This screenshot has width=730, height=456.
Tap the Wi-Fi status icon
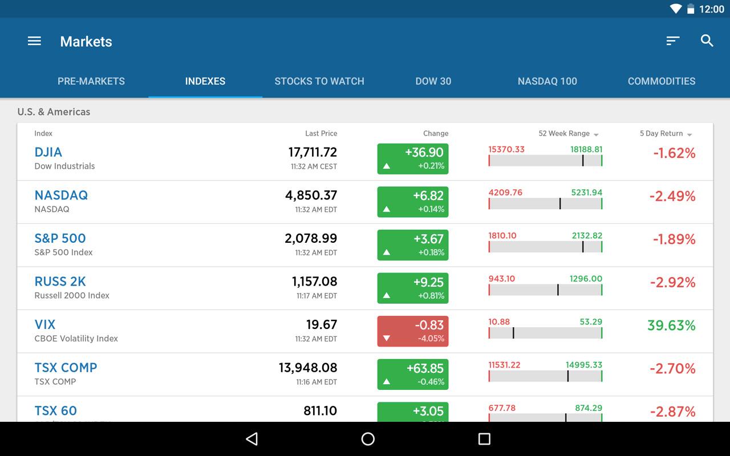coord(676,9)
